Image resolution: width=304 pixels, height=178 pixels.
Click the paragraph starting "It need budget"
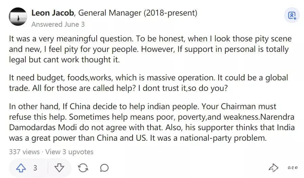pyautogui.click(x=148, y=82)
